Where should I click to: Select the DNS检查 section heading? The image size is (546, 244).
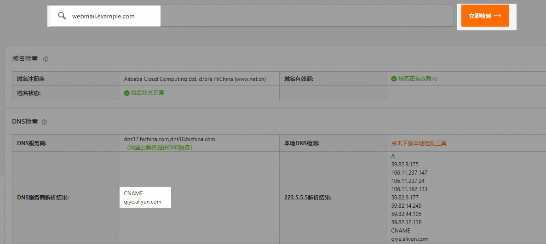(x=25, y=122)
